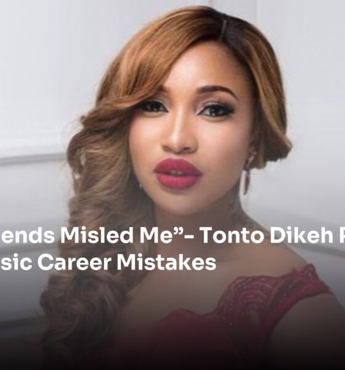Click the grey ledge line on the left

click(33, 159)
